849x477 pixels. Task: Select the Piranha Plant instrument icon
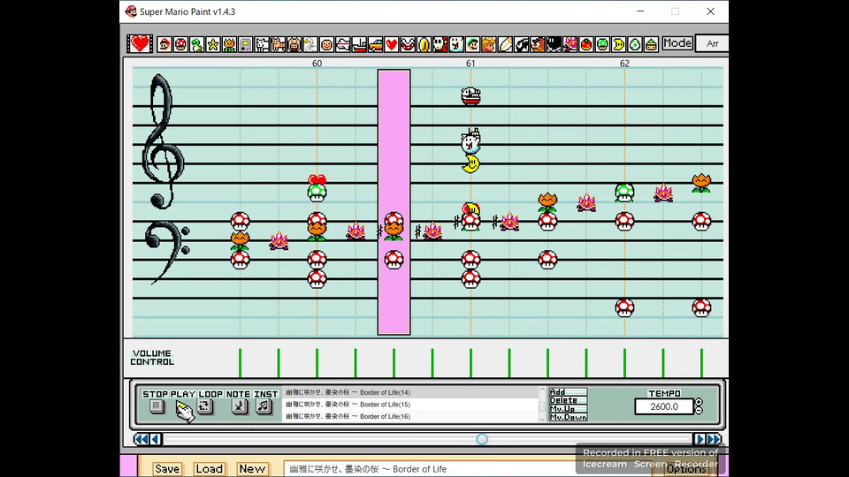click(x=408, y=44)
